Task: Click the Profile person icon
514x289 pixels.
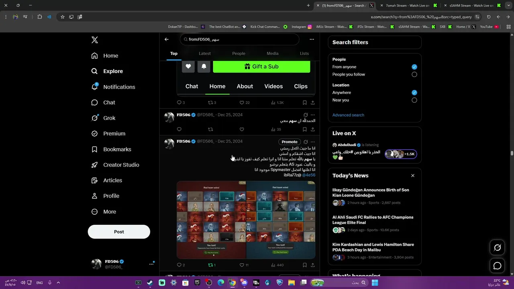Action: [94, 196]
